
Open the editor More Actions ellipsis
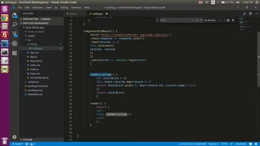coord(256,14)
